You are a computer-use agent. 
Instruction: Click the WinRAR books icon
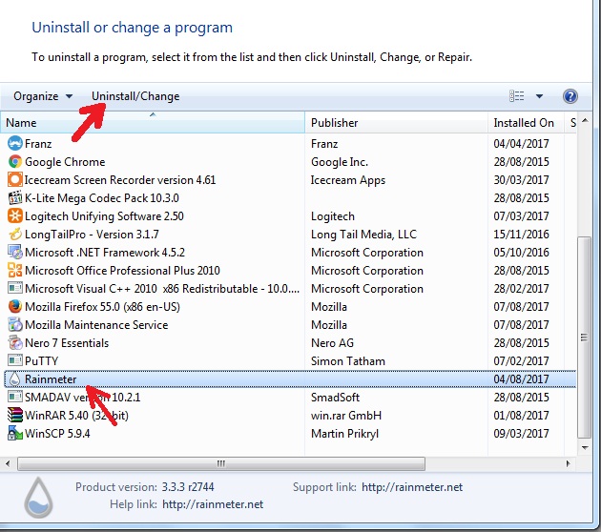(x=15, y=415)
